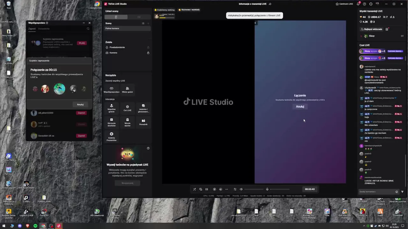Screen dimensions: 408x229
Task: Click Anuluj in Szybkie zaproszenia popup
Action: 80,104
